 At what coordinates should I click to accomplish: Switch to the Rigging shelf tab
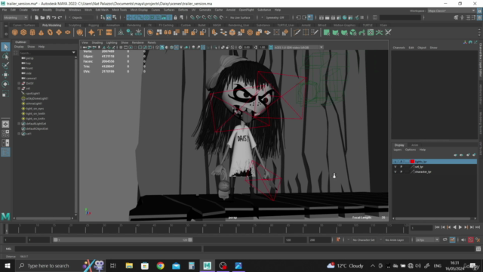pos(94,25)
